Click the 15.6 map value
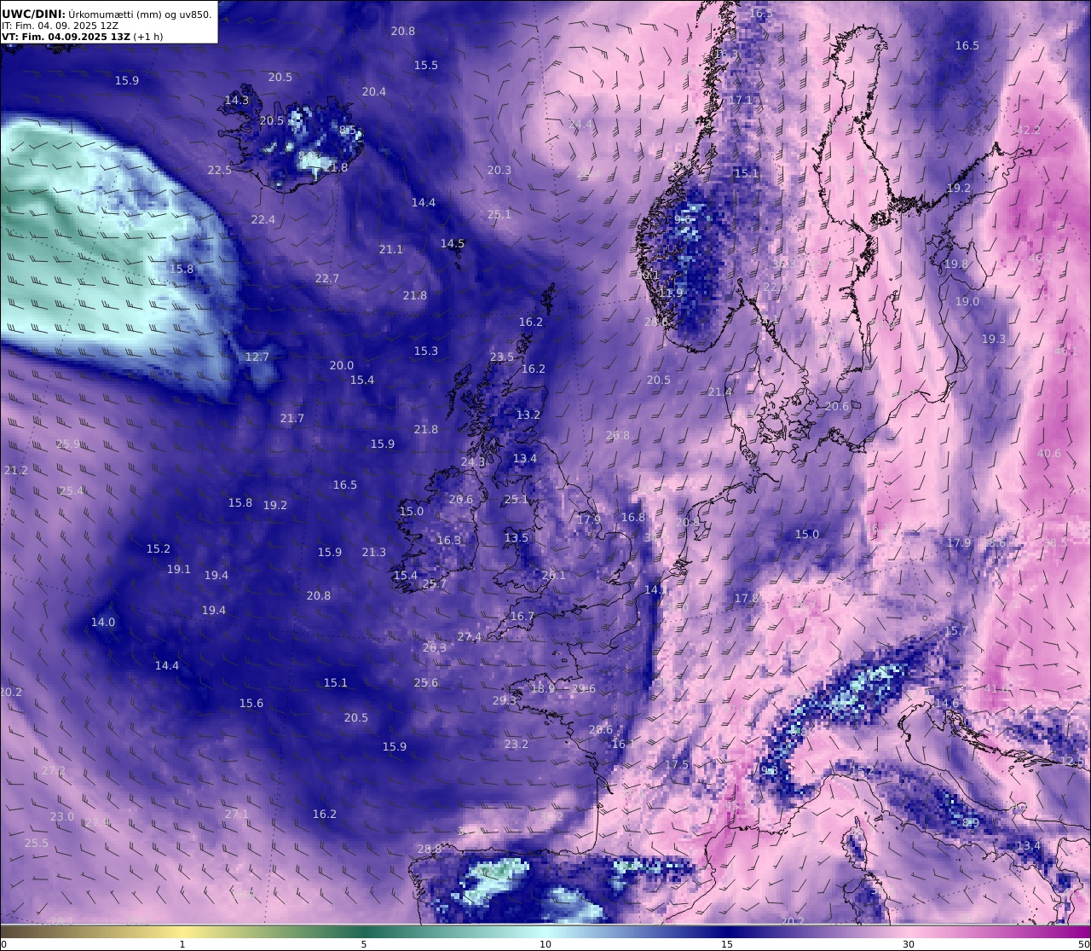The width and height of the screenshot is (1091, 951). 251,703
